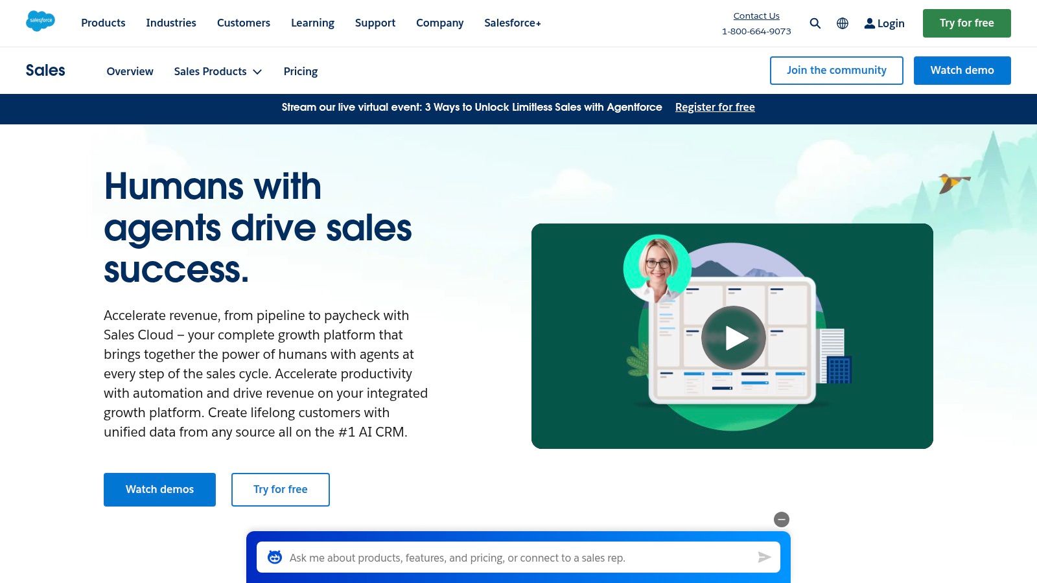Open the Industries menu
The image size is (1037, 583).
(171, 23)
